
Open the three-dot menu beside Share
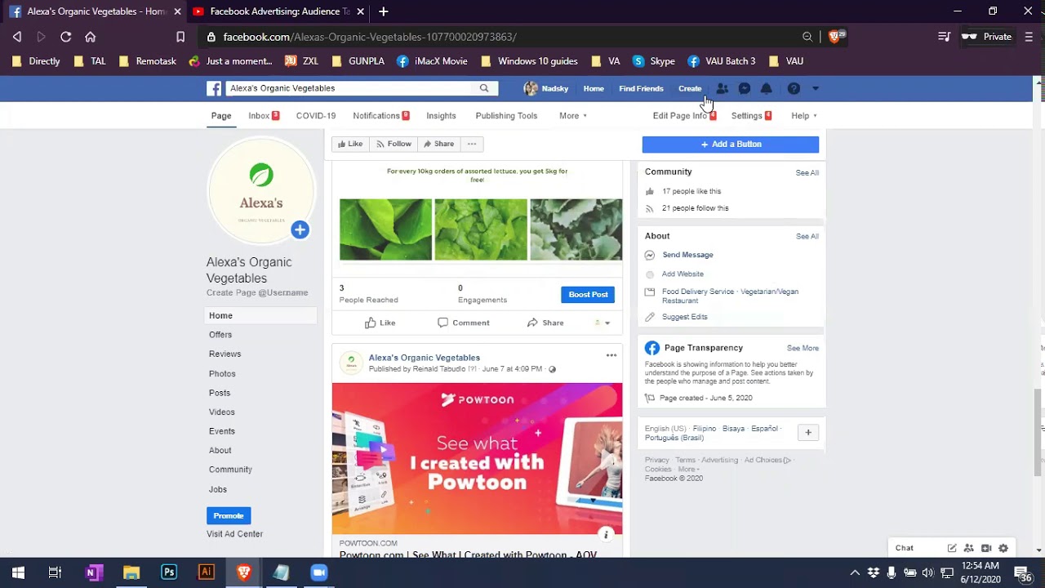point(471,144)
